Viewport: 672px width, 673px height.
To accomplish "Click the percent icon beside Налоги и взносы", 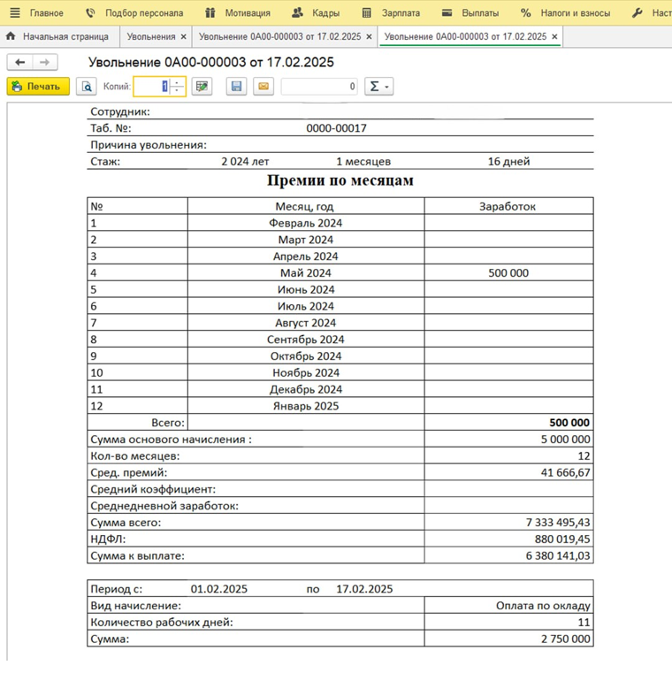I will coord(526,13).
